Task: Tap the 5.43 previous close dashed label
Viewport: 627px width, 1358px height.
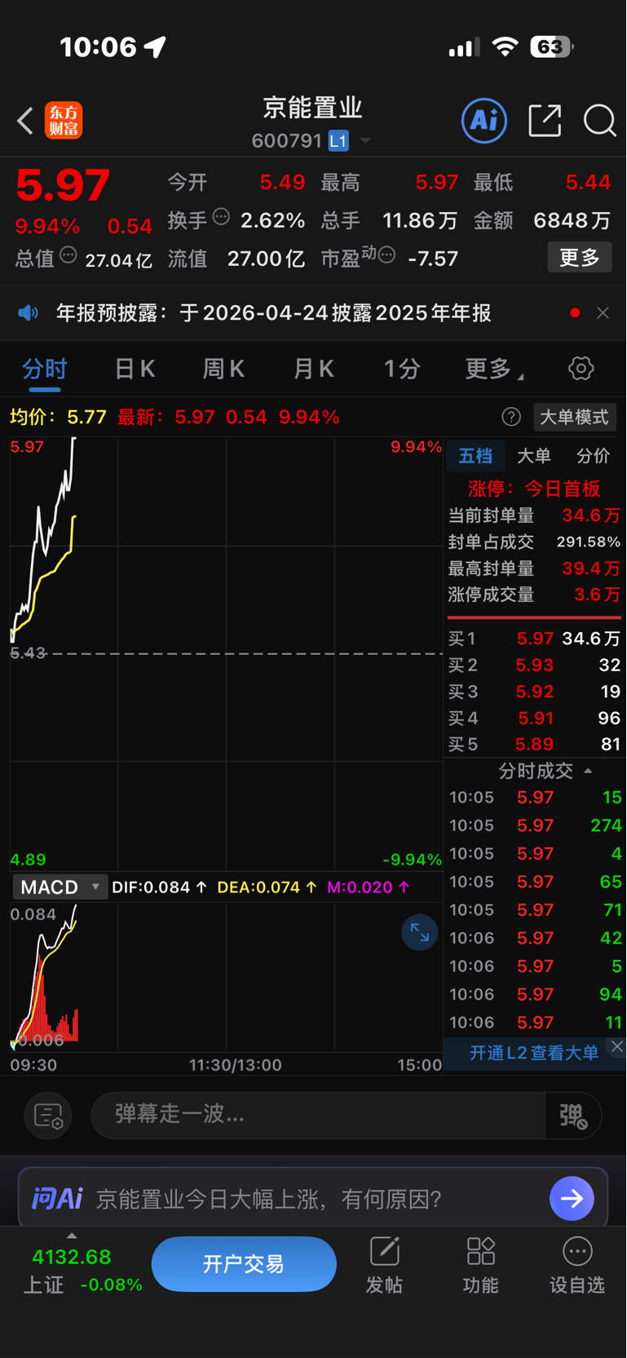Action: tap(28, 652)
